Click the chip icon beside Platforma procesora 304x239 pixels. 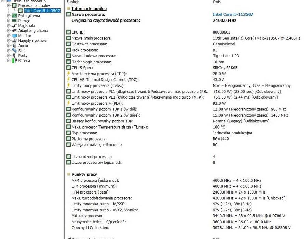[x=68, y=139]
